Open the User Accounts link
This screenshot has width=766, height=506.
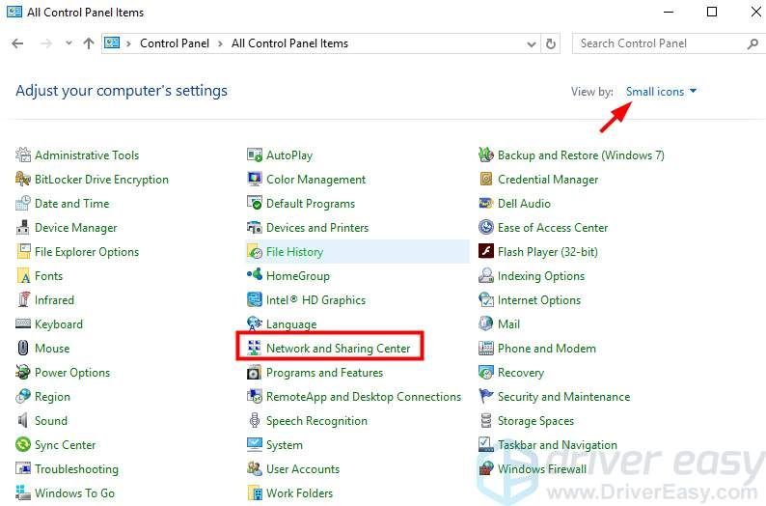point(303,469)
